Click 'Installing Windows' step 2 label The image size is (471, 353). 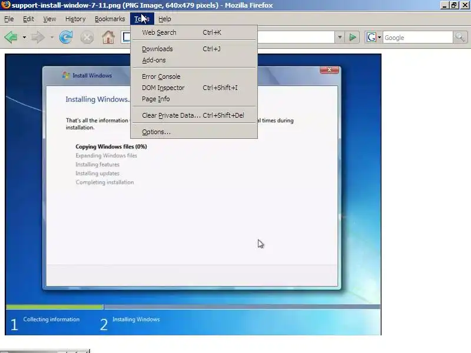click(x=136, y=319)
